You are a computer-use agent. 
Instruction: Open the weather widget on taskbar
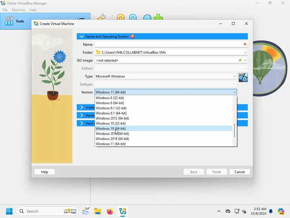[x=86, y=211]
